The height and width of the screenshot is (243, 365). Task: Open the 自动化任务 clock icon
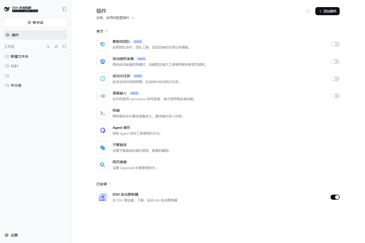(x=103, y=79)
